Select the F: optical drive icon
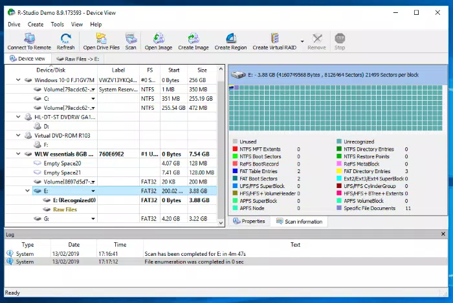 [38, 145]
